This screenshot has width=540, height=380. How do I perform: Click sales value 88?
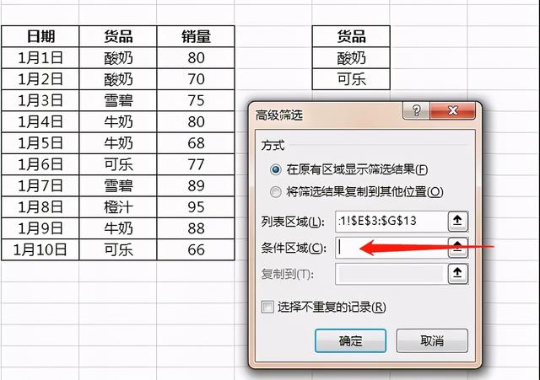(x=196, y=228)
